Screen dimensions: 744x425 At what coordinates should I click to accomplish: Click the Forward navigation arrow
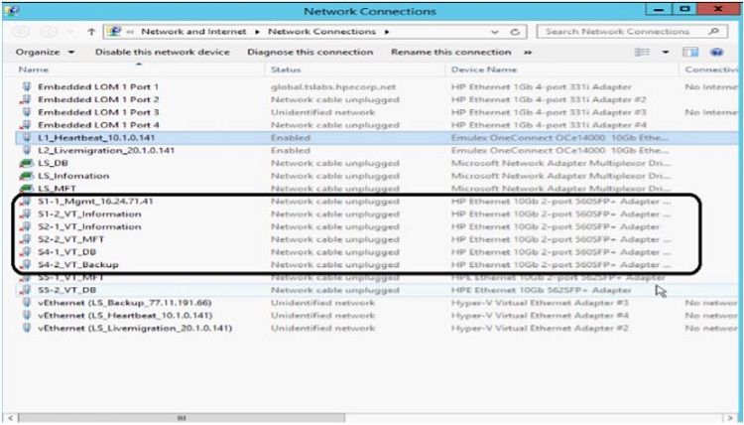click(48, 32)
